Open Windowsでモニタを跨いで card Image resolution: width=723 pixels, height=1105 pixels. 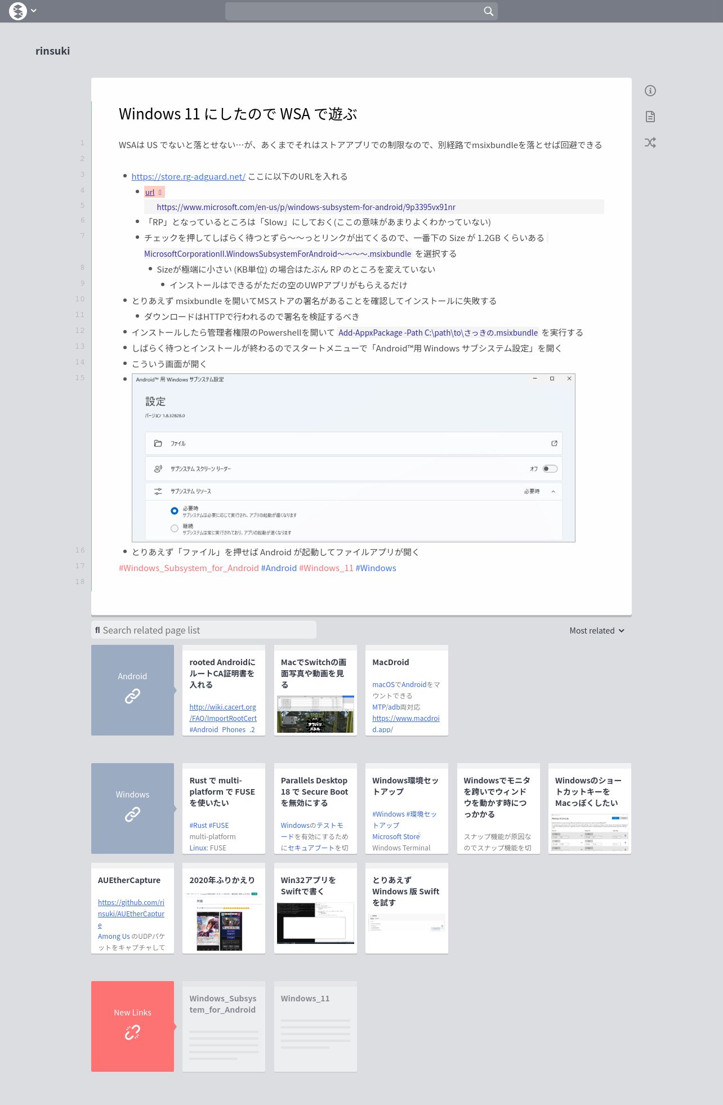point(498,808)
